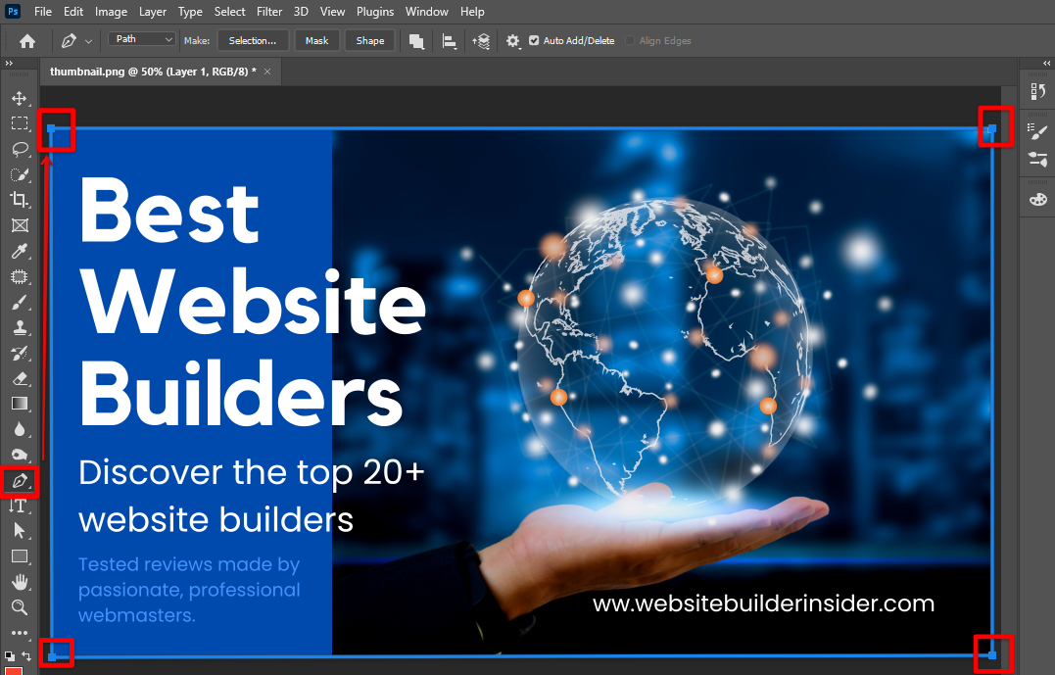The width and height of the screenshot is (1055, 675).
Task: Open the Path alignment options
Action: point(450,42)
